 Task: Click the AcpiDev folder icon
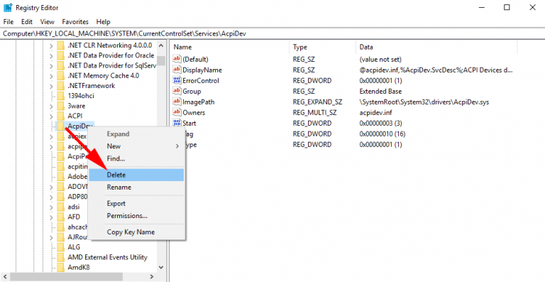tap(61, 126)
